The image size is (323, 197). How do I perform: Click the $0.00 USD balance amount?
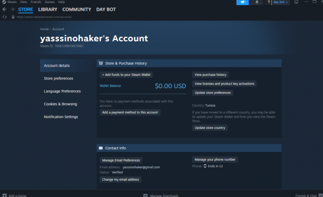tap(170, 86)
